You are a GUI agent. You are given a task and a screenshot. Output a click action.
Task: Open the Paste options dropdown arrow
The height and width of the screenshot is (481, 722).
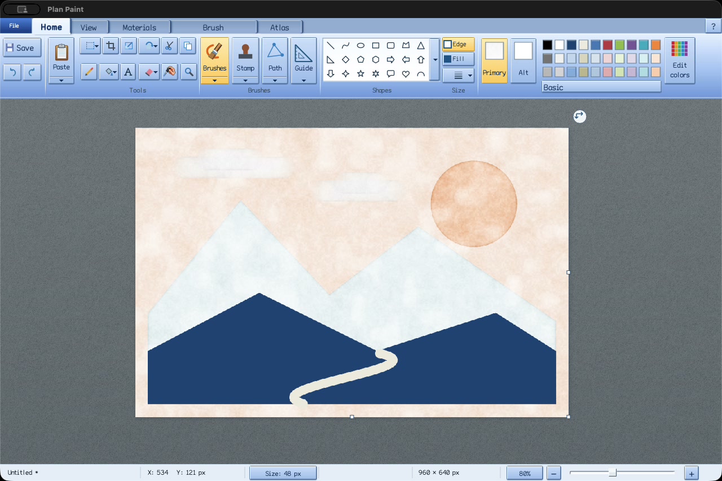coord(61,80)
